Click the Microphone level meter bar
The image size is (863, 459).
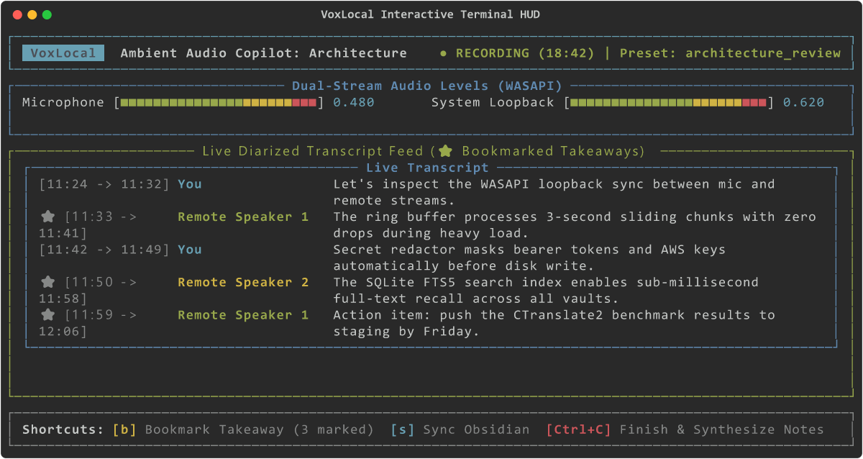[219, 103]
